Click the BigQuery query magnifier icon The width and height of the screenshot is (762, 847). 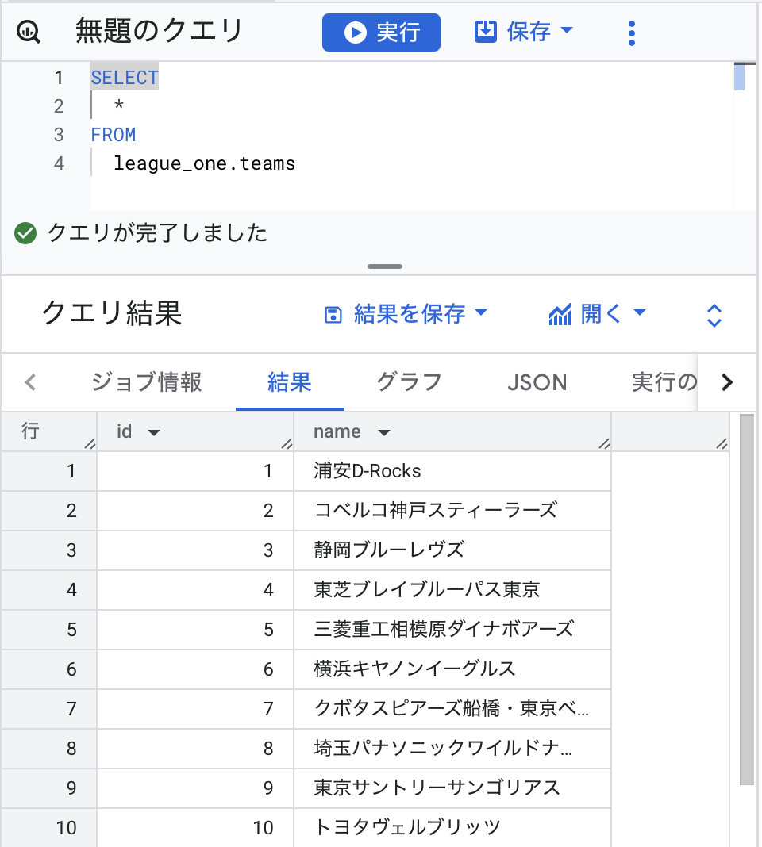(x=28, y=33)
